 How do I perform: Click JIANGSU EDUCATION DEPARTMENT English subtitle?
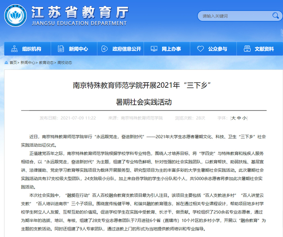tap(79, 23)
